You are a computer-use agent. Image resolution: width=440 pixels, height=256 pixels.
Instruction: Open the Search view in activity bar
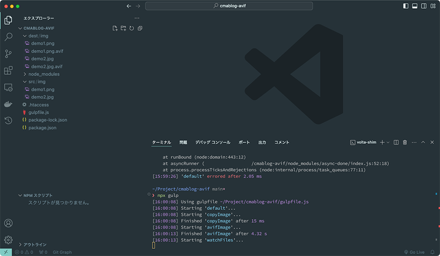(8, 37)
